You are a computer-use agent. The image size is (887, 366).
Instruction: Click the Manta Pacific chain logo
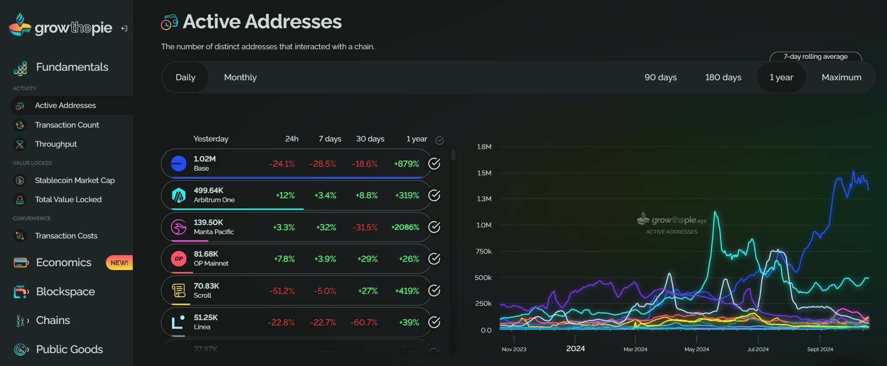coord(179,227)
